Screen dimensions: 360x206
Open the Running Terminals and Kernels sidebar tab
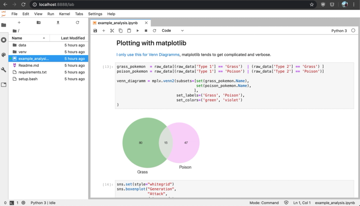pyautogui.click(x=4, y=40)
